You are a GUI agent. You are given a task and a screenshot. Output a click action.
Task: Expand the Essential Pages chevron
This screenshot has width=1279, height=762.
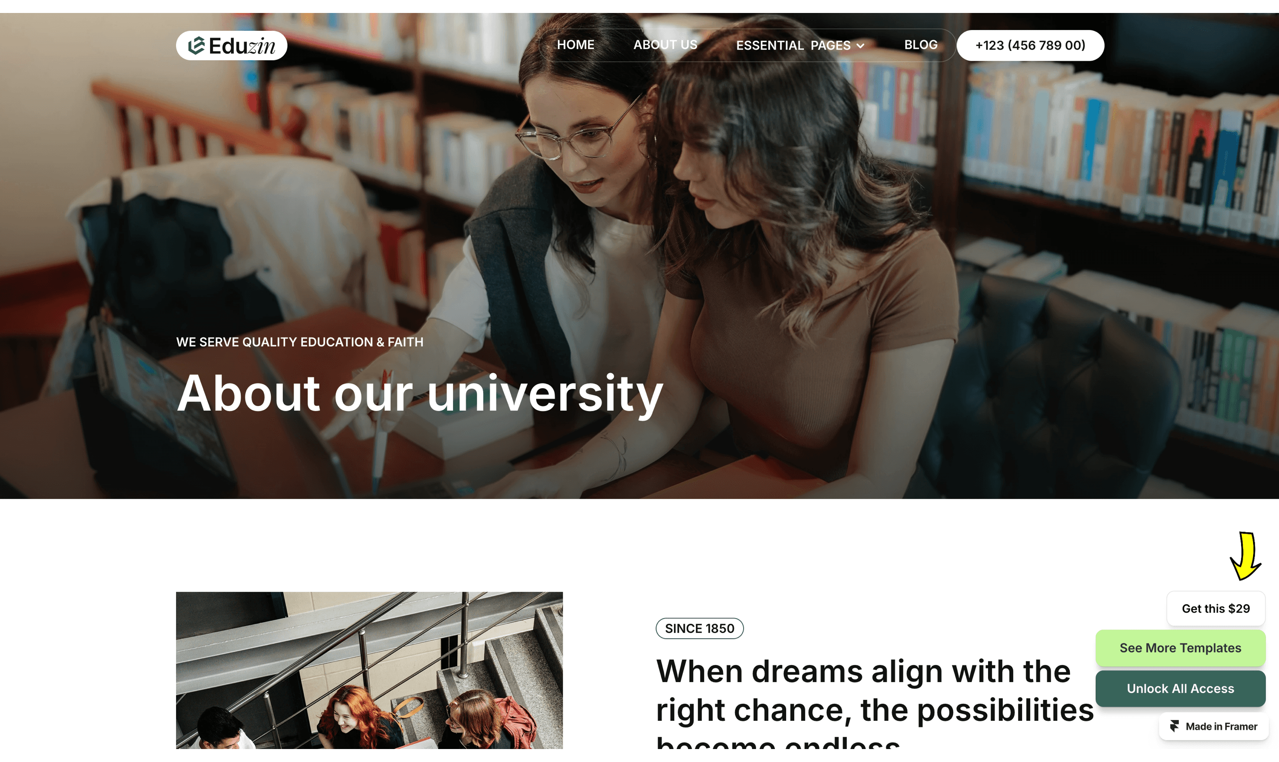[x=860, y=46]
